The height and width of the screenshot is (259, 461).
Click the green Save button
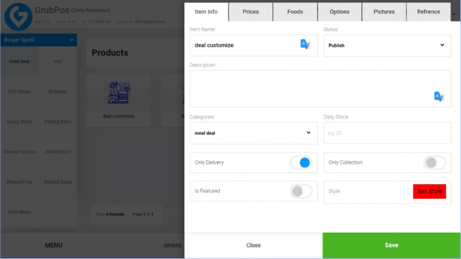tap(391, 245)
